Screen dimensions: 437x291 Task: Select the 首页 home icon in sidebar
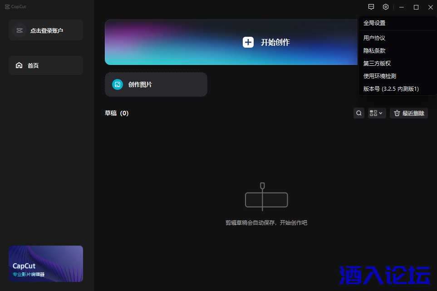click(19, 65)
